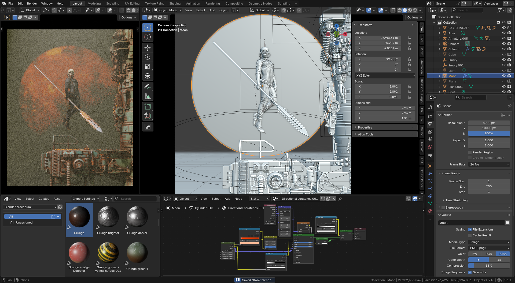515x283 pixels.
Task: Choose the Add Cube tool
Action: [148, 107]
